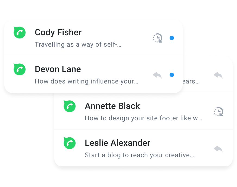Click the reply arrow on the partially hidden row
Image resolution: width=237 pixels, height=187 pixels.
(218, 75)
